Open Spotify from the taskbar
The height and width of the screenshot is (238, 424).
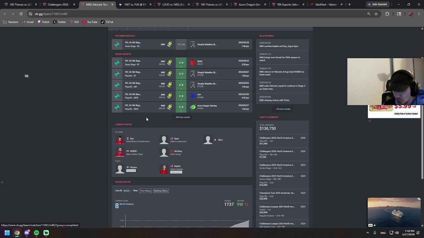(x=36, y=233)
